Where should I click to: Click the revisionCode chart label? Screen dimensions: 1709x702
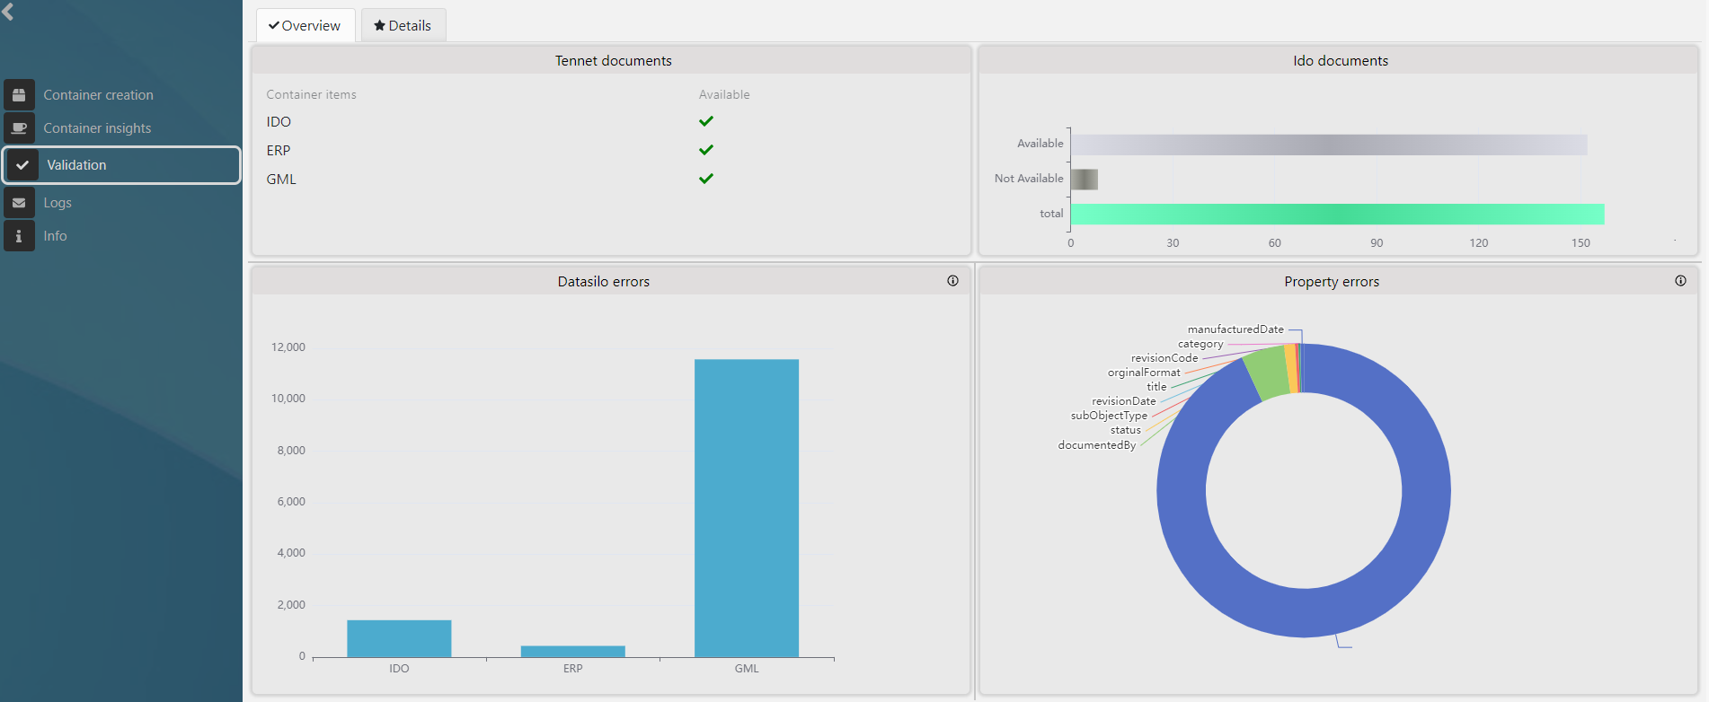point(1164,358)
